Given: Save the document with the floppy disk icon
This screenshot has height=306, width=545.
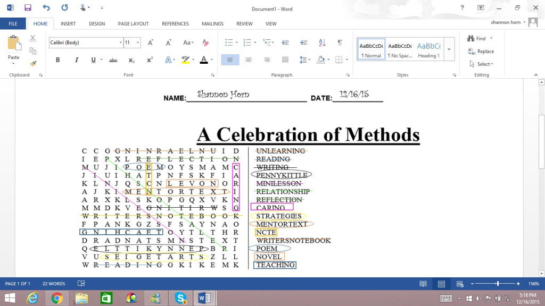Looking at the screenshot, I should (28, 7).
